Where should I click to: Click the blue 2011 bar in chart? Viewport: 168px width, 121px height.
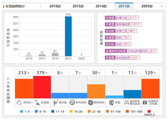68,36
